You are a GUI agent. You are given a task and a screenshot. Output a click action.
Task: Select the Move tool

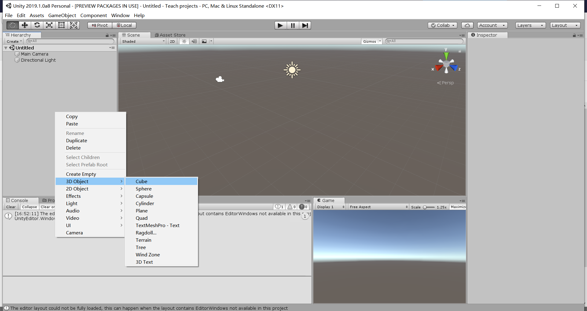pyautogui.click(x=24, y=25)
